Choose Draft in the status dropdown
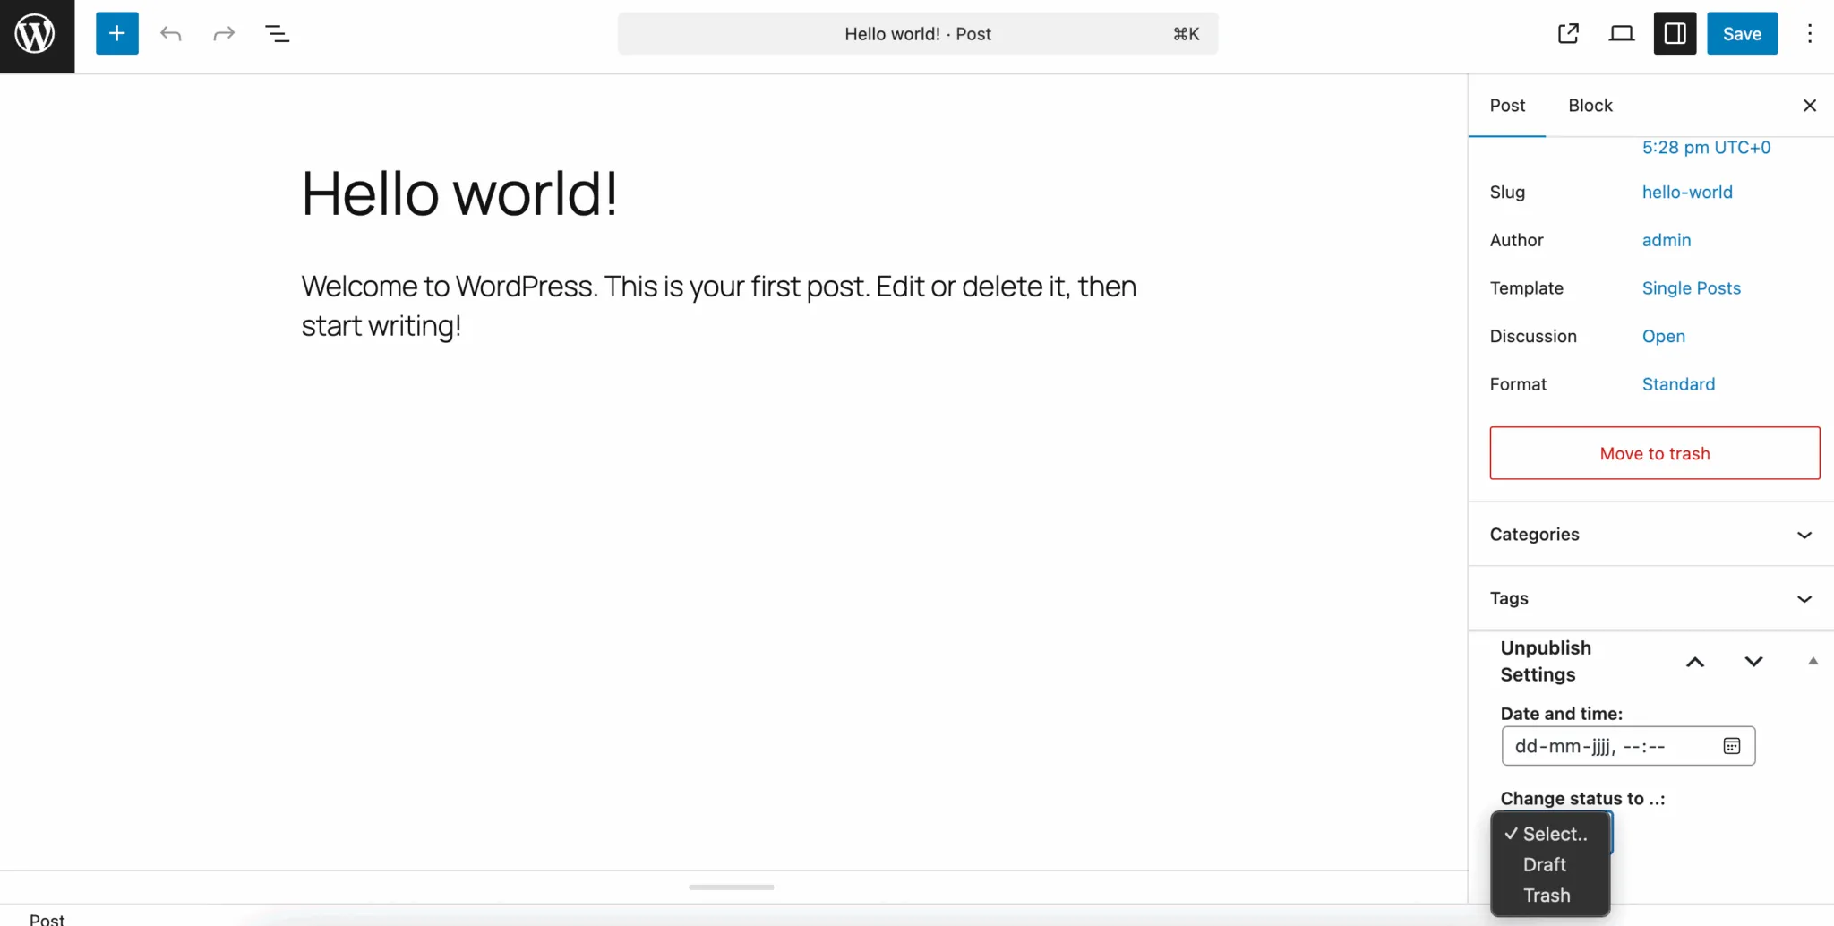This screenshot has width=1834, height=926. (x=1545, y=865)
